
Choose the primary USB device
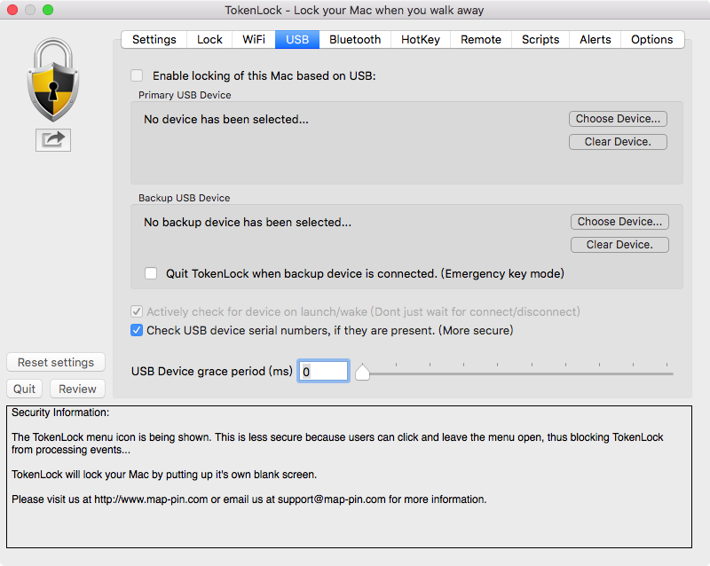[618, 119]
